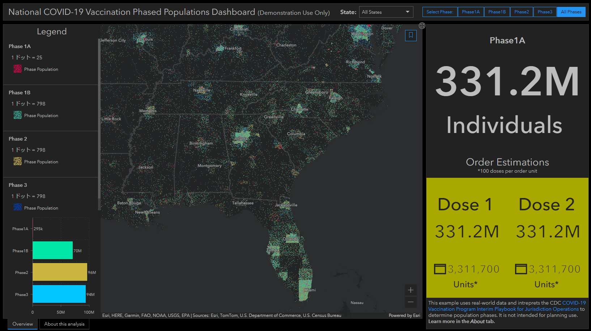Zoom out with the map minus button
Image resolution: width=591 pixels, height=331 pixels.
click(411, 302)
